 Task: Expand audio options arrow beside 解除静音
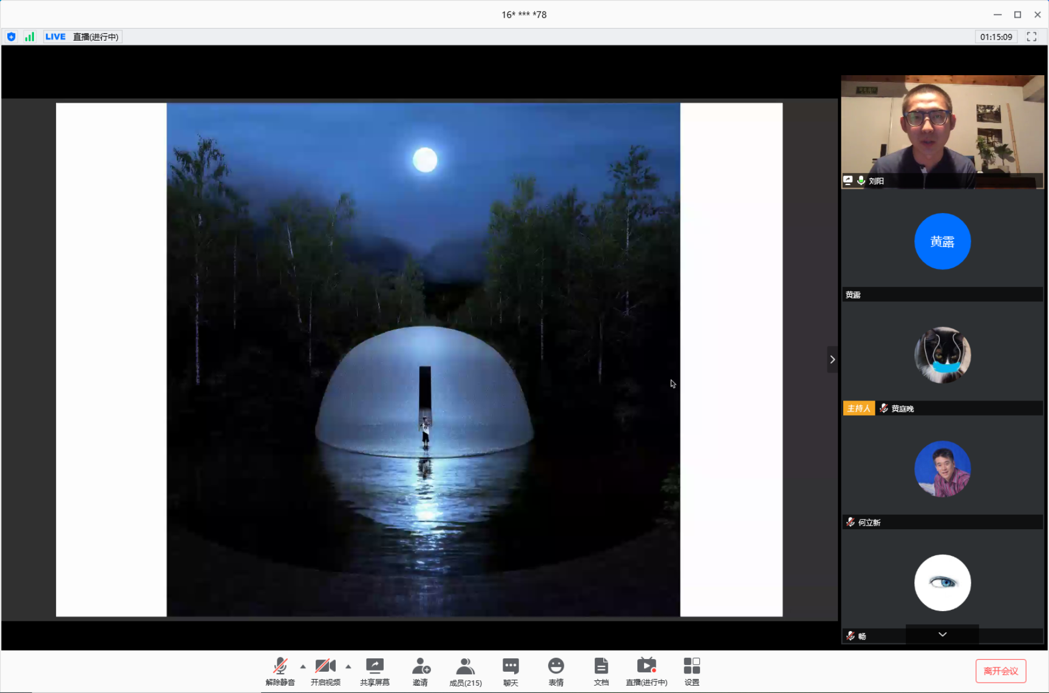[303, 666]
